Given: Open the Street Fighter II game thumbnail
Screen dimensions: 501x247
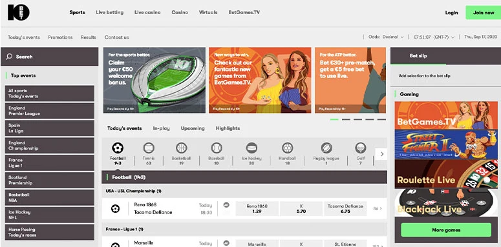Looking at the screenshot, I should click(446, 144).
